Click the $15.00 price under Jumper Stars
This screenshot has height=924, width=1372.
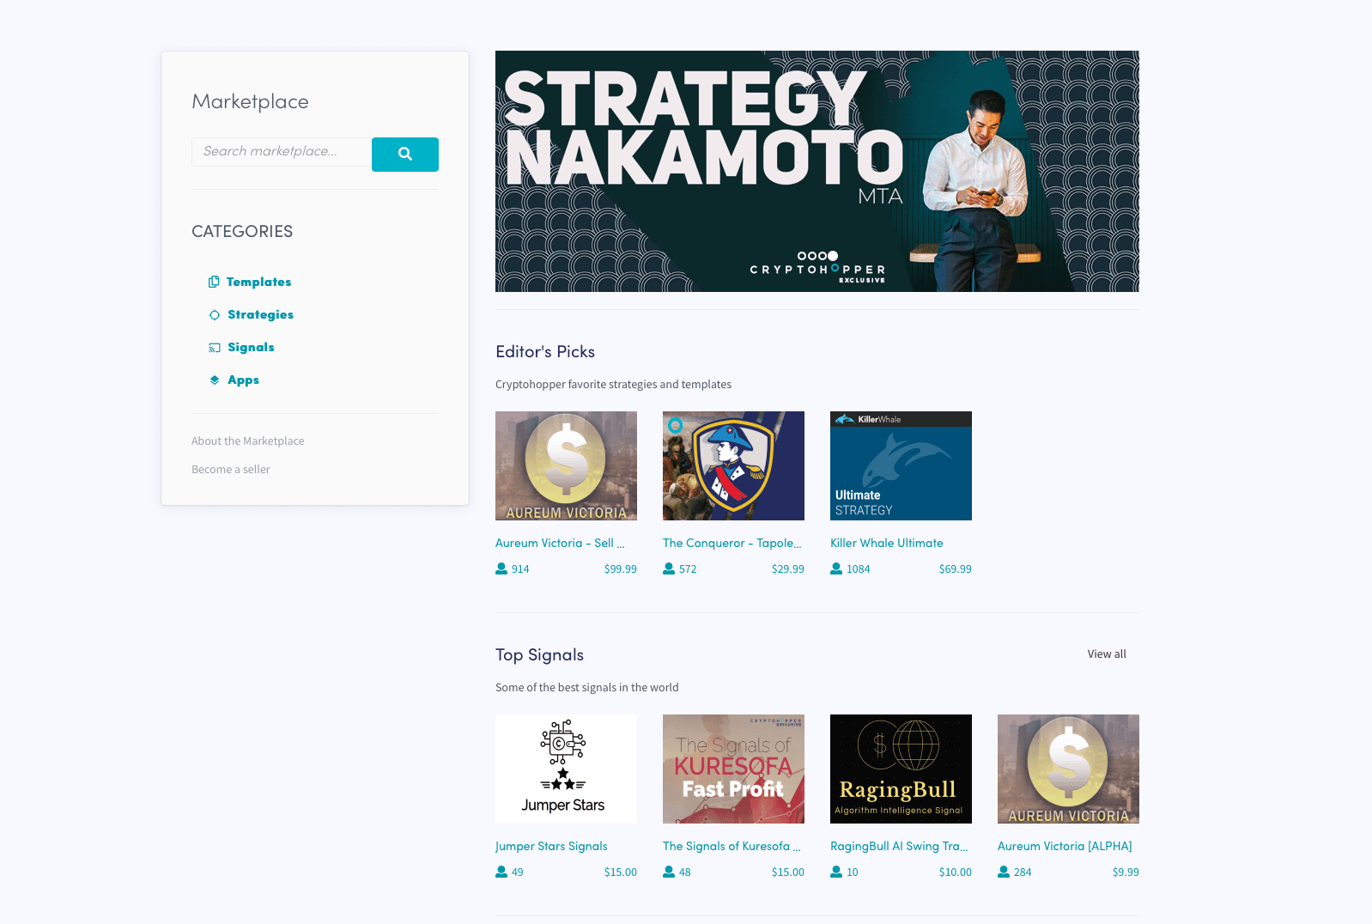coord(621,872)
